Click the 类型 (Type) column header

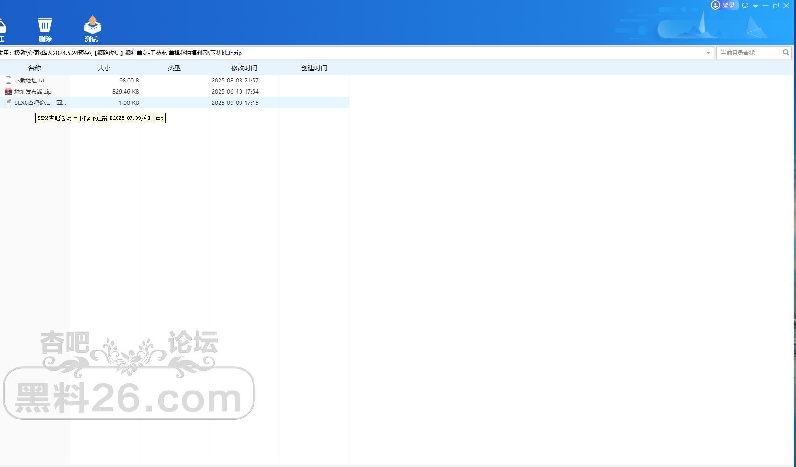tap(174, 68)
